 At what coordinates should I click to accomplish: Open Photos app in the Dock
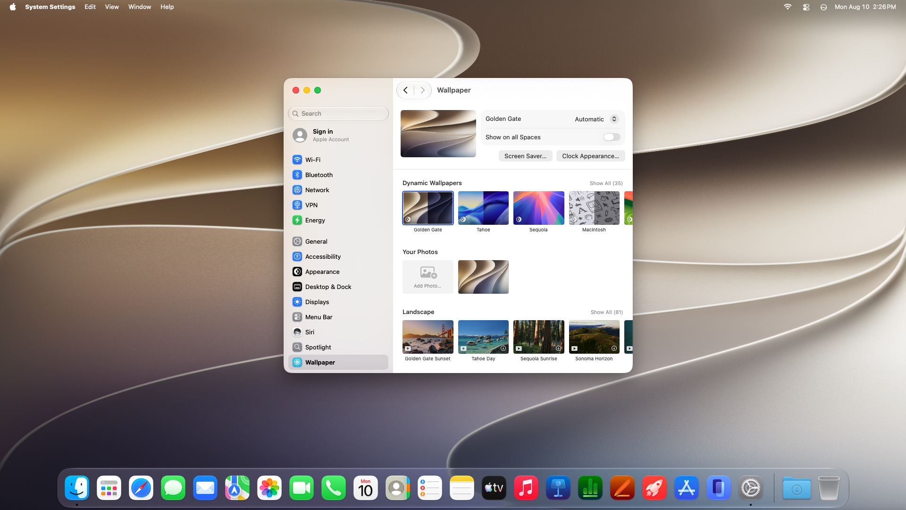pos(269,488)
